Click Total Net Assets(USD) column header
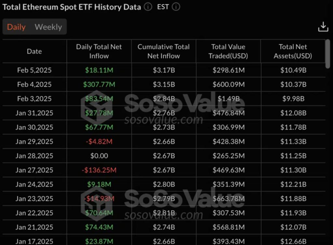 [x=293, y=51]
